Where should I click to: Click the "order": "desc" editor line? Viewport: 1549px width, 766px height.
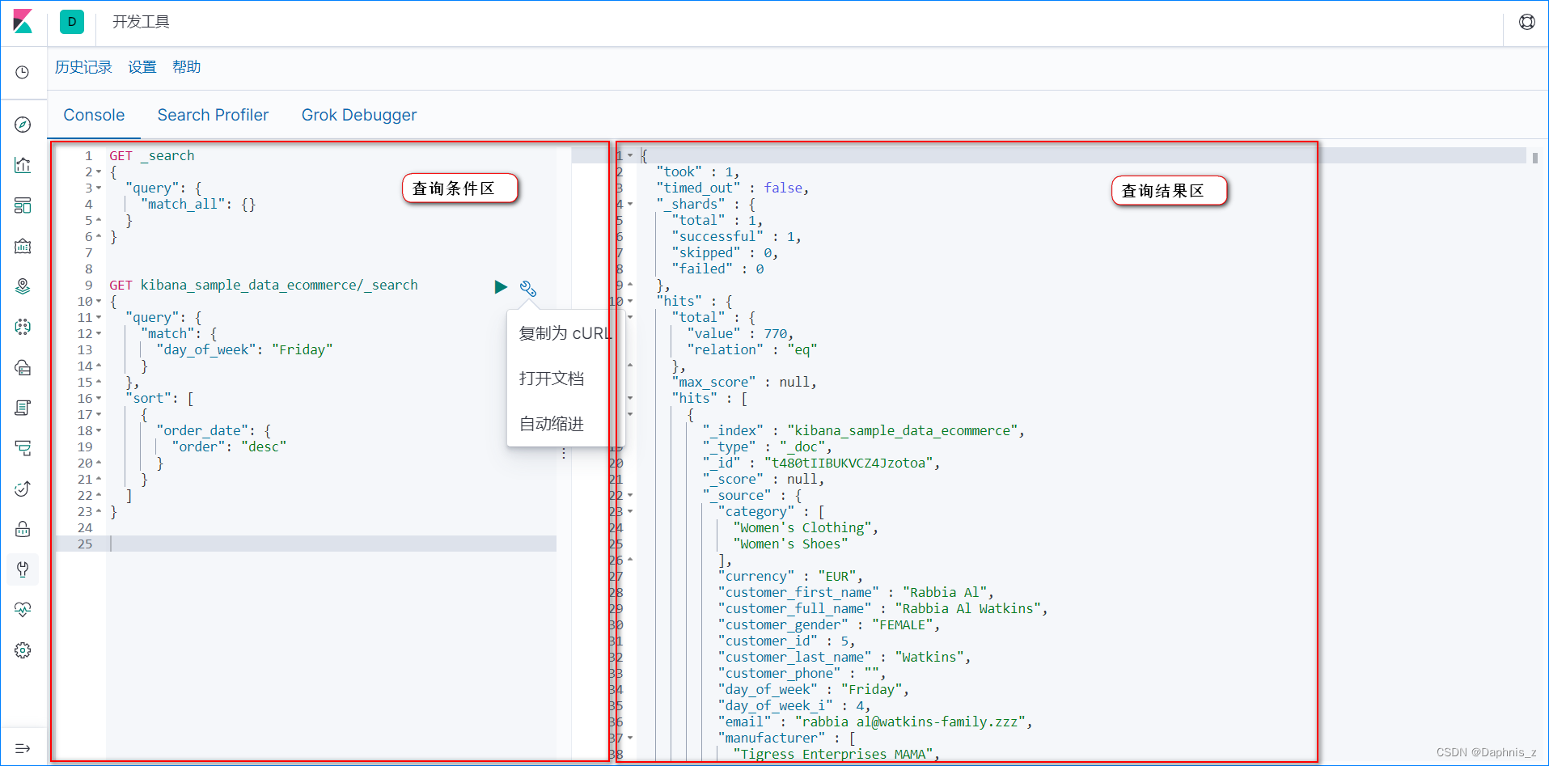229,446
